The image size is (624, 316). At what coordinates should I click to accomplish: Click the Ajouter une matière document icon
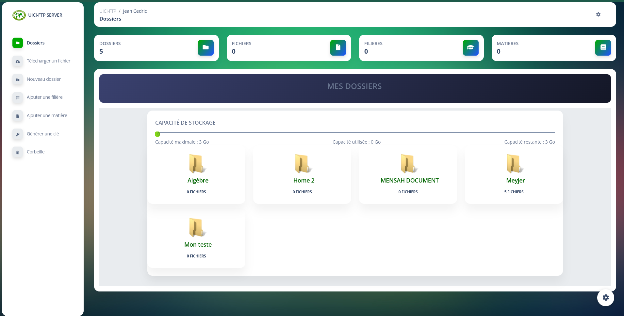click(x=18, y=116)
